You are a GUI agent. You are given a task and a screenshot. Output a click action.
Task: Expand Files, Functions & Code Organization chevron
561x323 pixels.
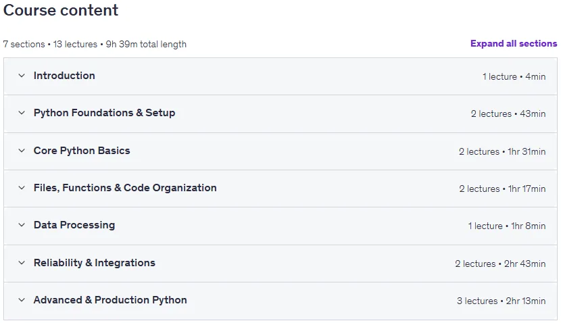[22, 188]
